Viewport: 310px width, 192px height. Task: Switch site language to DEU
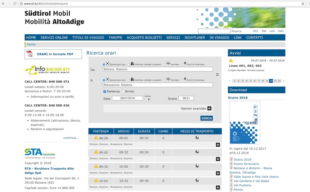255,31
